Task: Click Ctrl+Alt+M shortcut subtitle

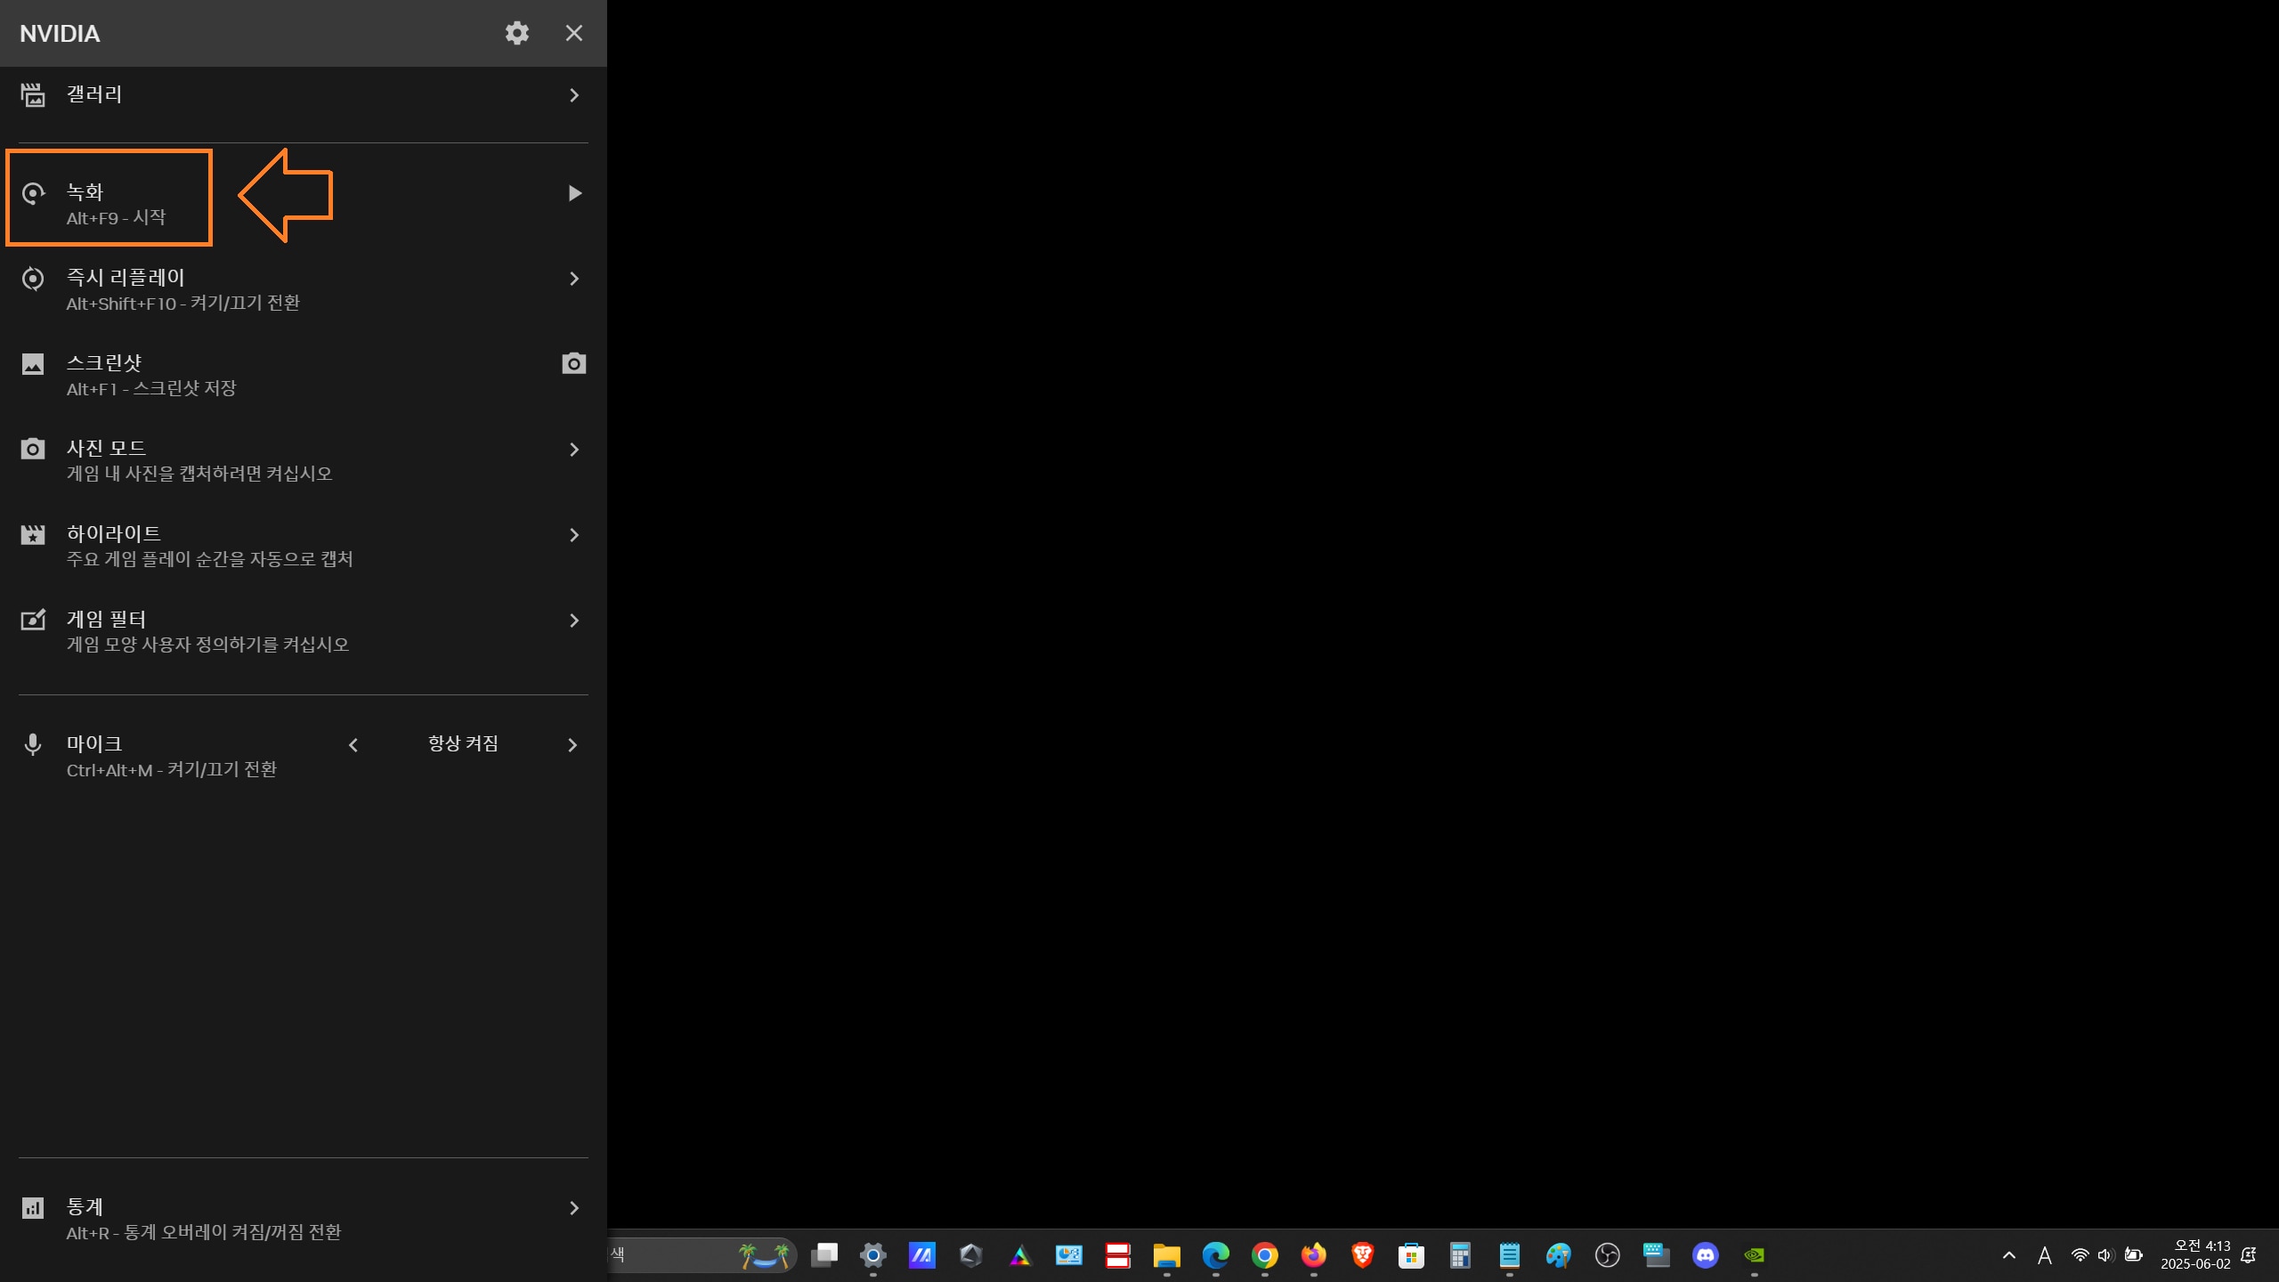Action: (171, 769)
